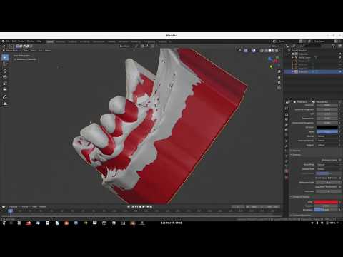Click the viewport zoom magnifier icon

[279, 71]
